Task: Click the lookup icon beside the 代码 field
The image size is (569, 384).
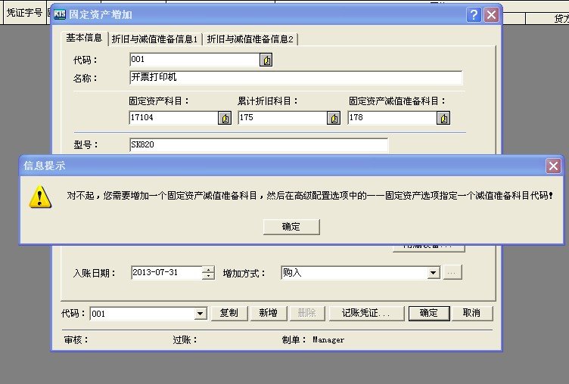Action: [266, 60]
